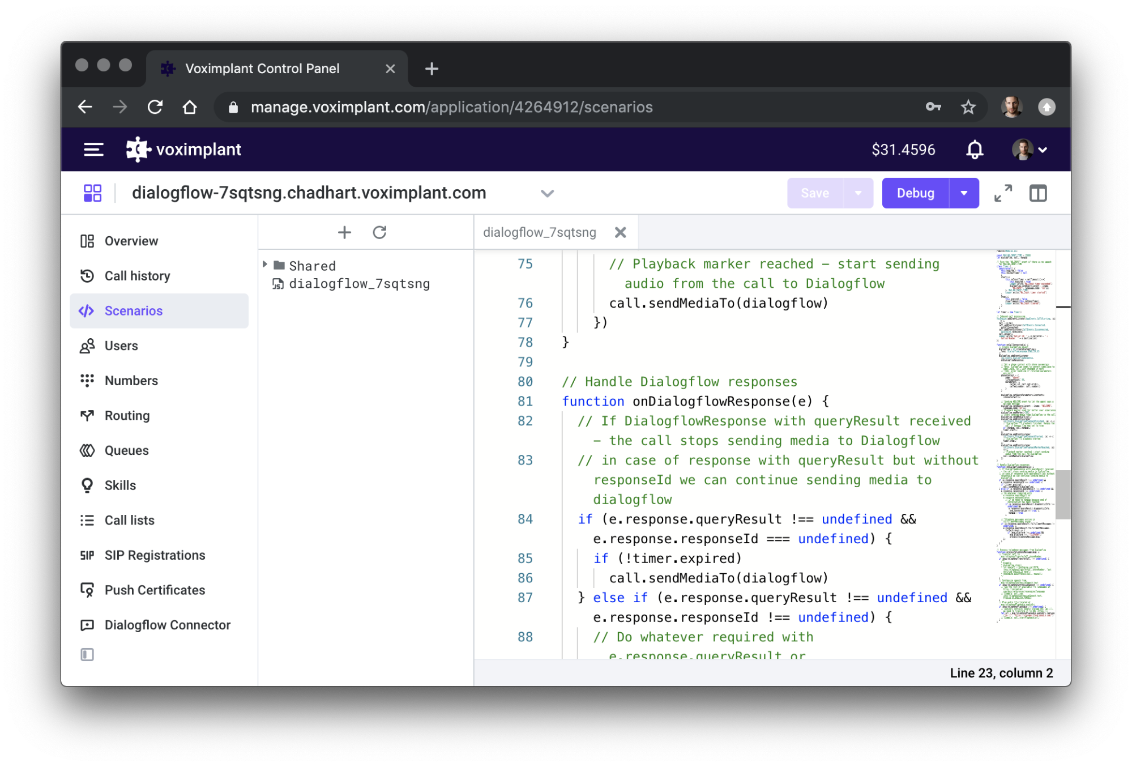Click the browser address bar URL

click(x=451, y=107)
